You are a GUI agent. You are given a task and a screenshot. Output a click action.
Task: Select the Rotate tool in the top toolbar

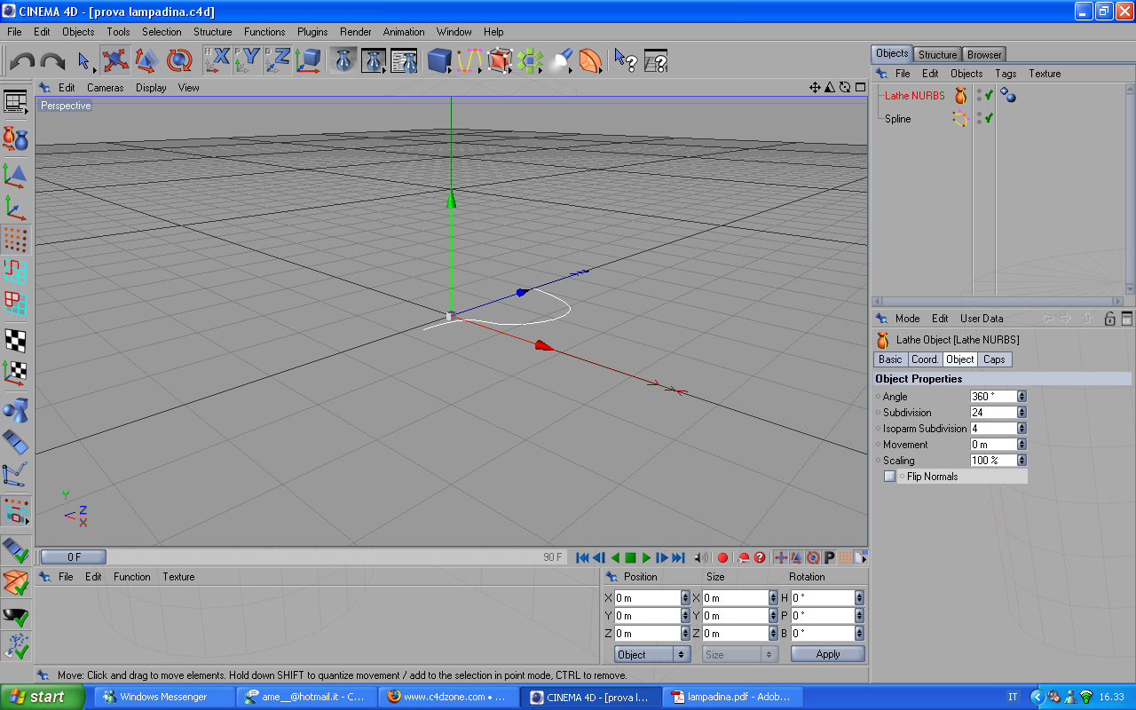[179, 60]
